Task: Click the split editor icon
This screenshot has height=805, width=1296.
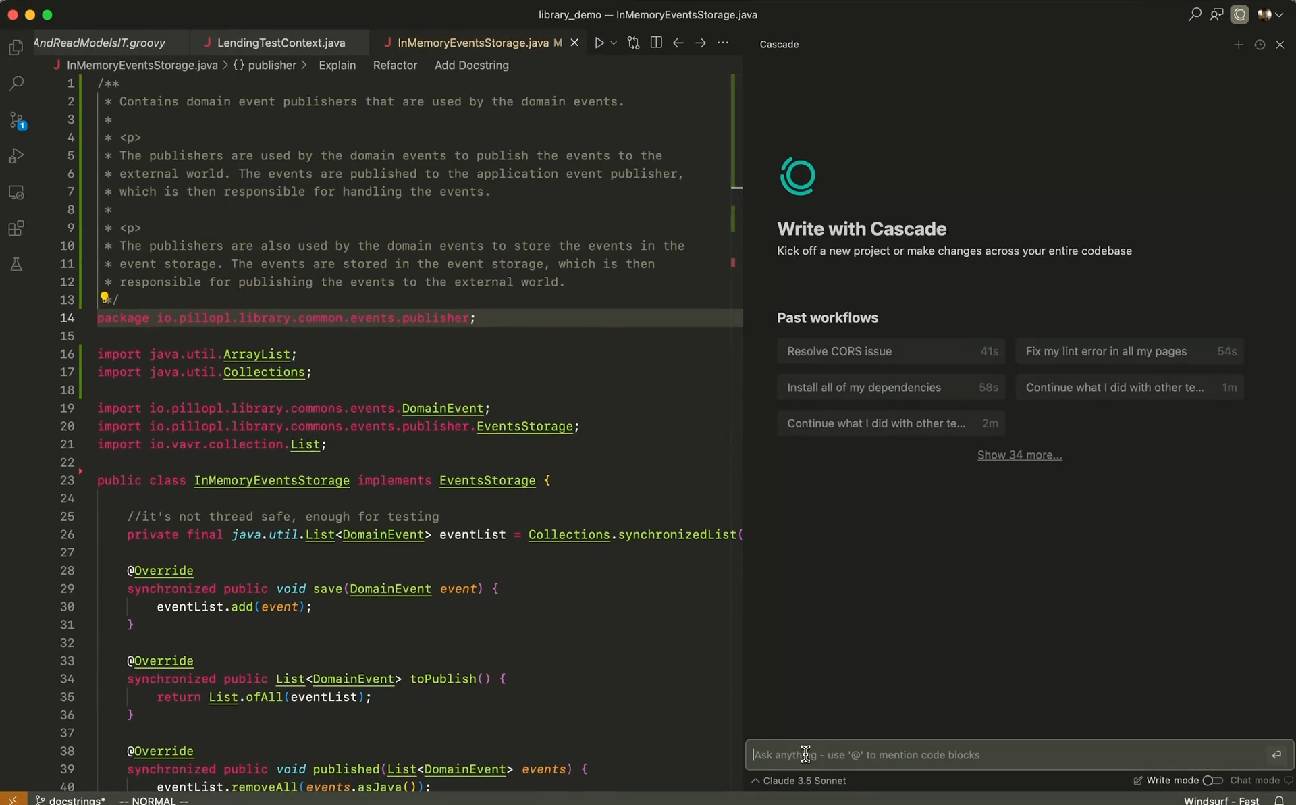Action: click(x=655, y=43)
